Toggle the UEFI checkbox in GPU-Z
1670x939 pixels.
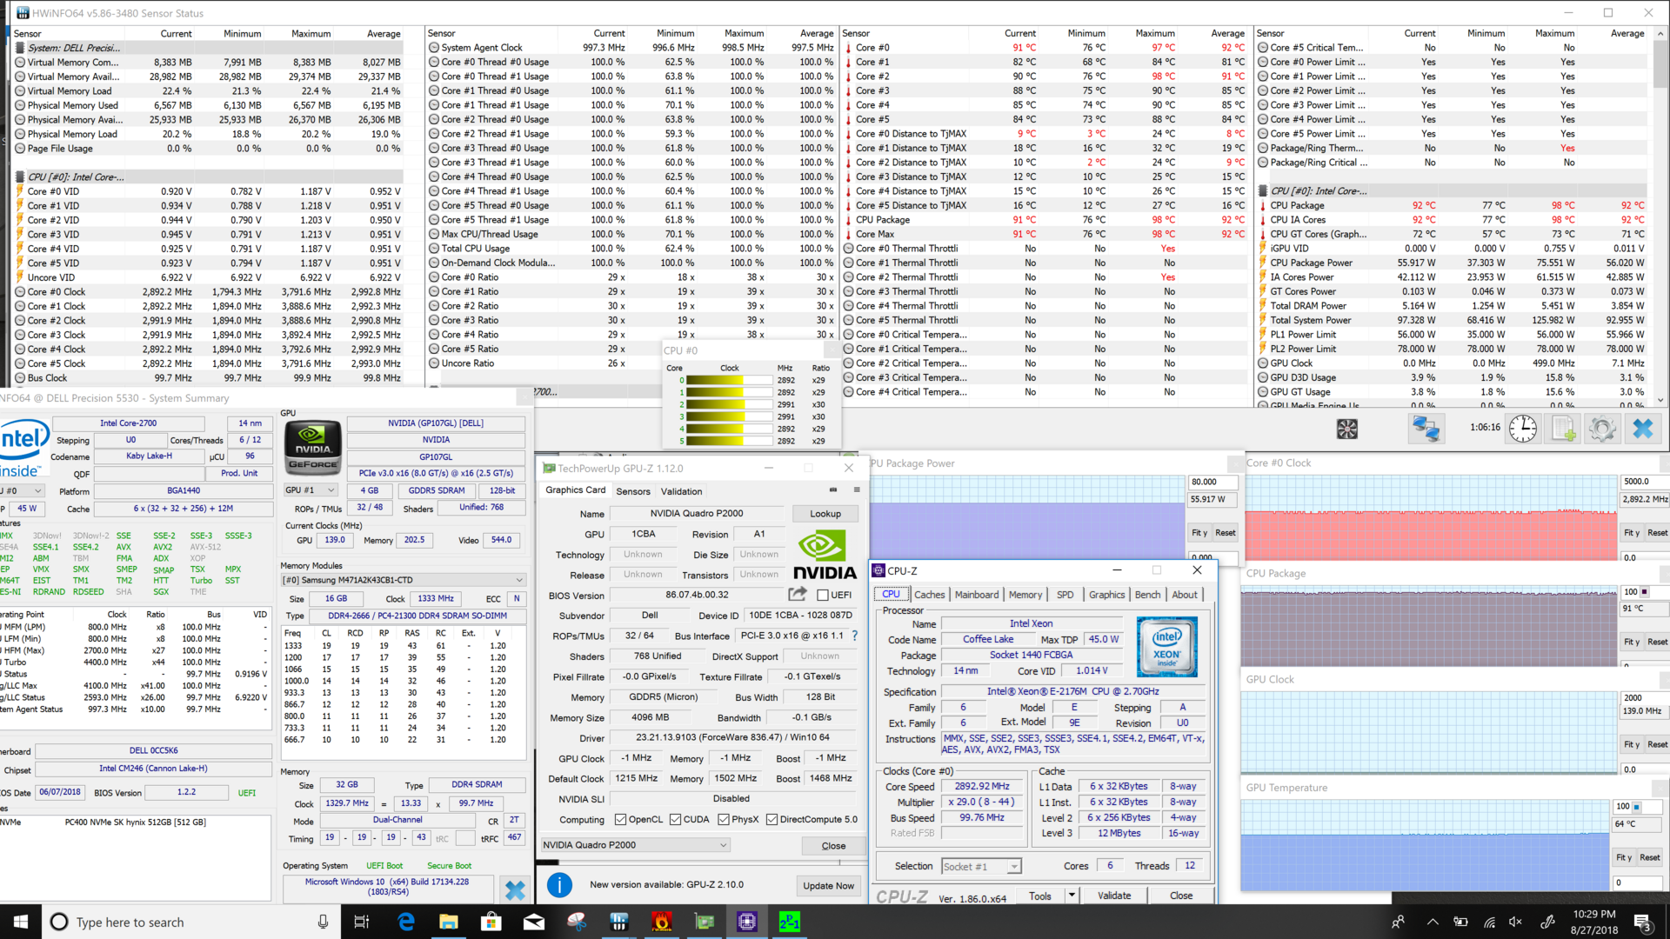(x=823, y=596)
